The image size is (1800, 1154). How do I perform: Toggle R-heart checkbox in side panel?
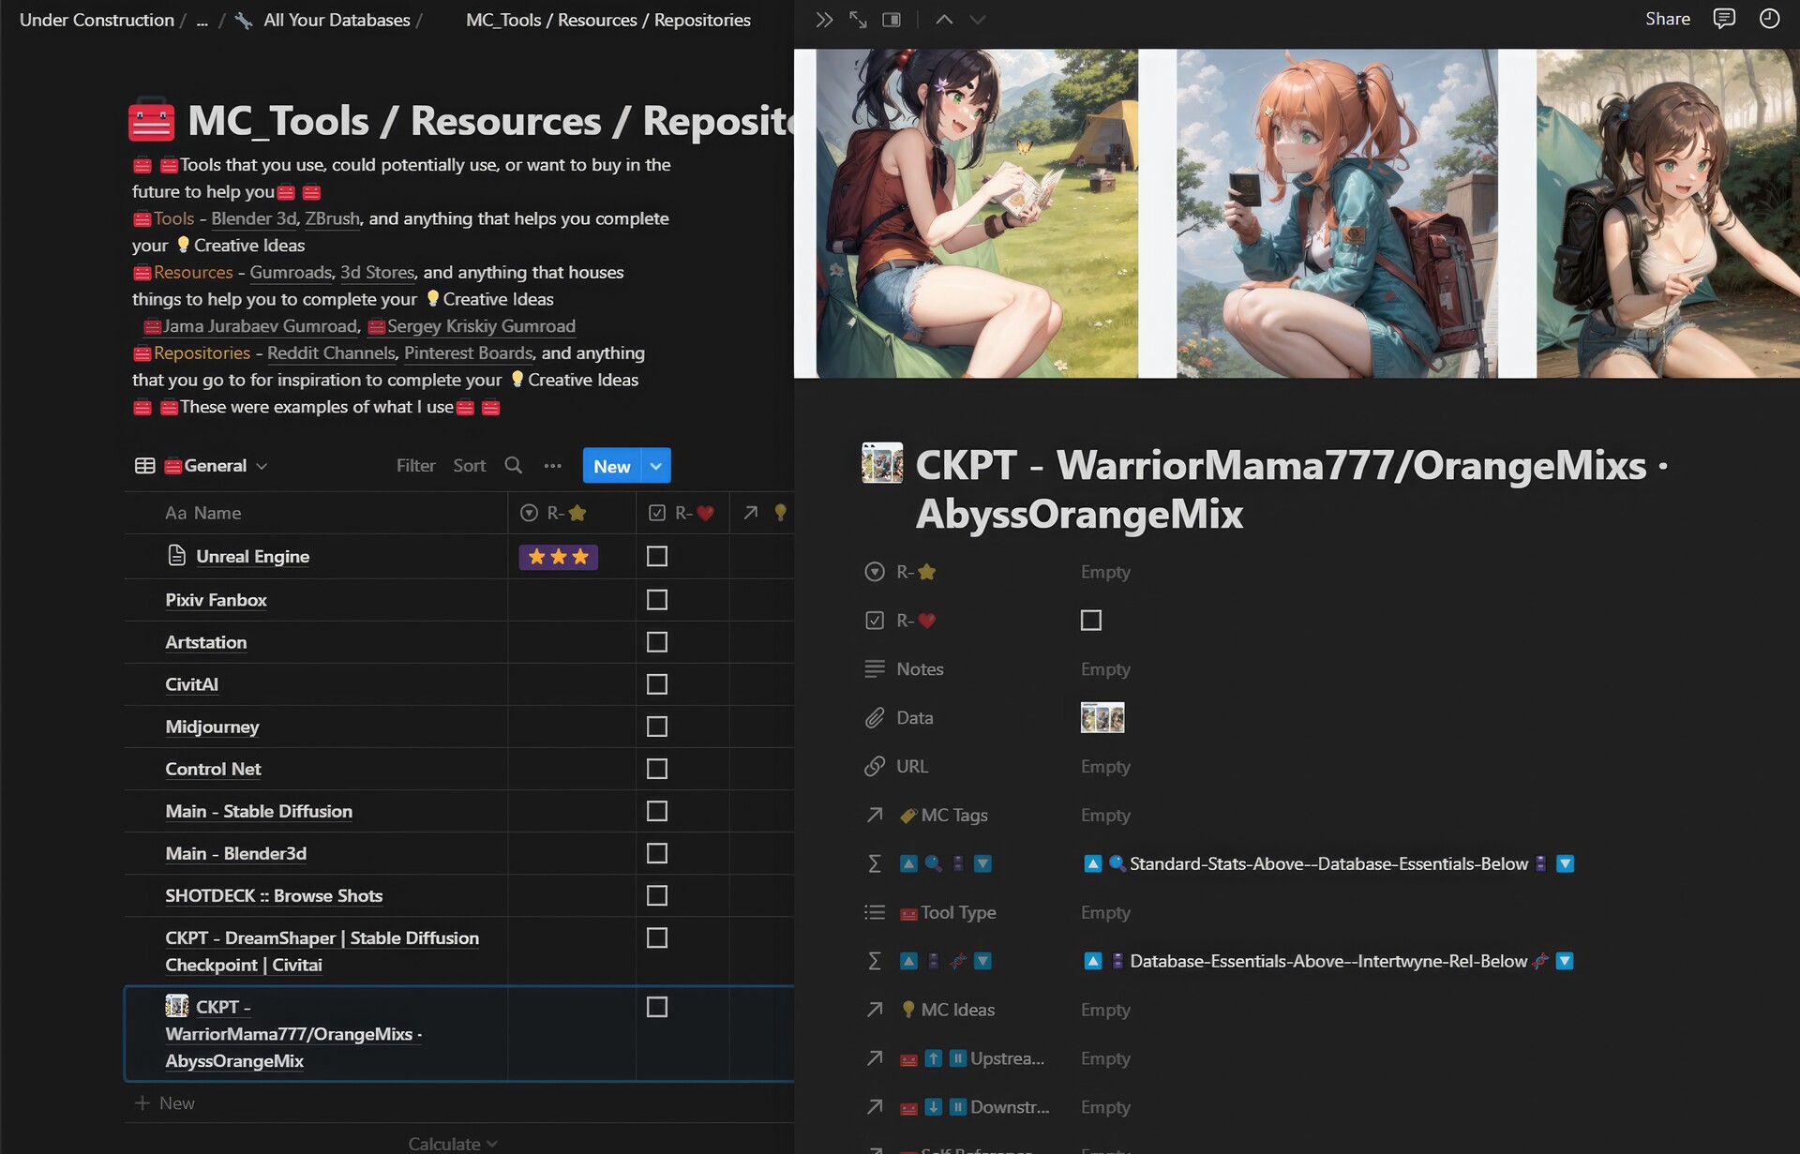tap(1091, 621)
